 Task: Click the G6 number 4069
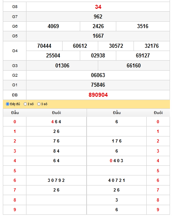pos(53,26)
